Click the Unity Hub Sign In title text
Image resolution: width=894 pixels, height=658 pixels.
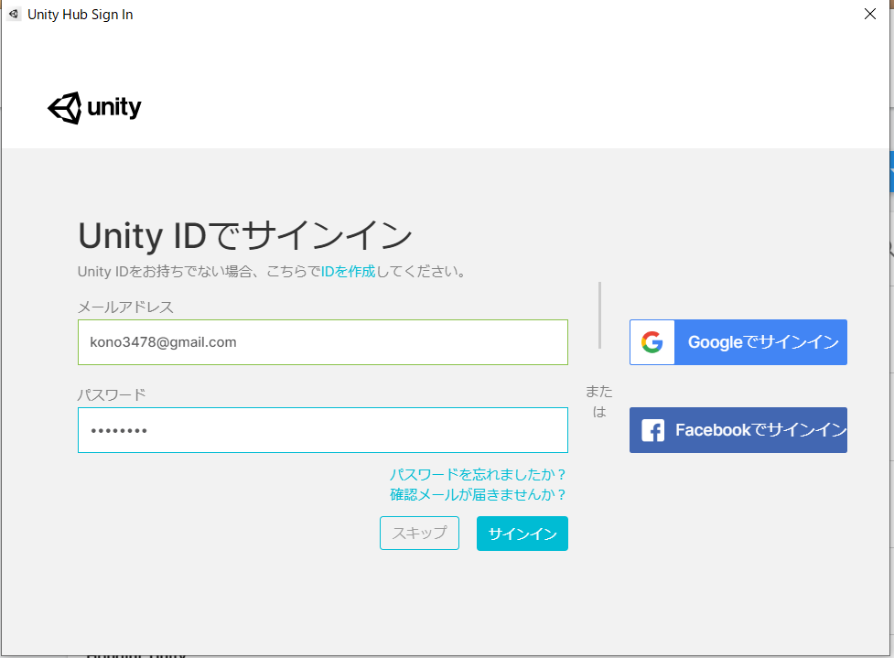(x=81, y=14)
